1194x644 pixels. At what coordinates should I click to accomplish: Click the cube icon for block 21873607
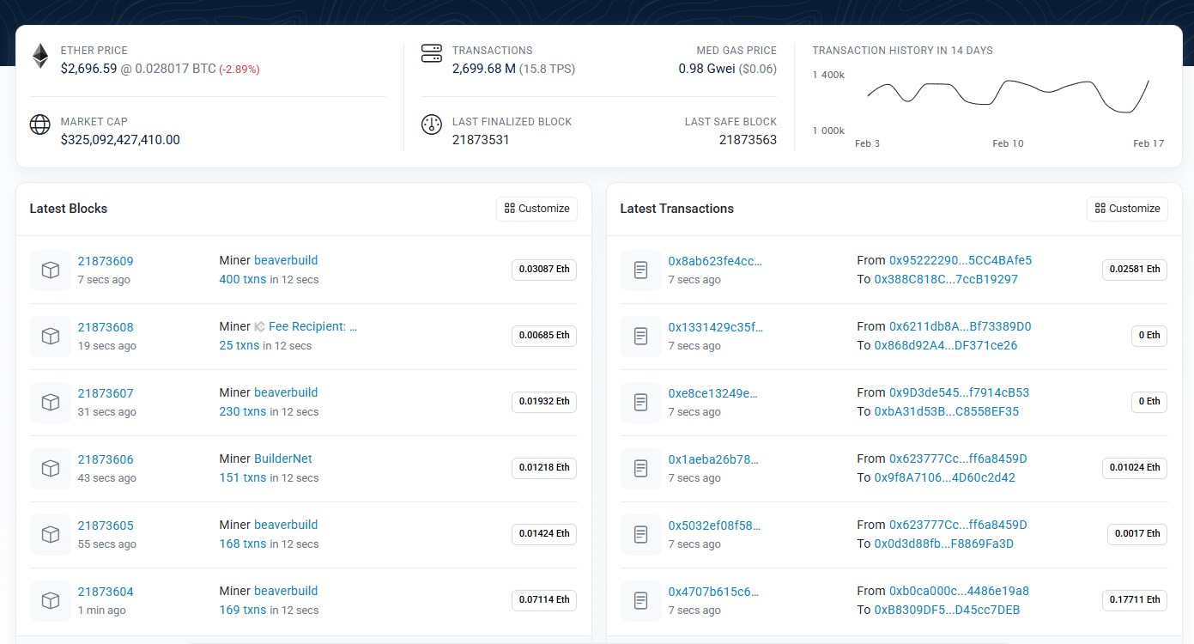(51, 403)
